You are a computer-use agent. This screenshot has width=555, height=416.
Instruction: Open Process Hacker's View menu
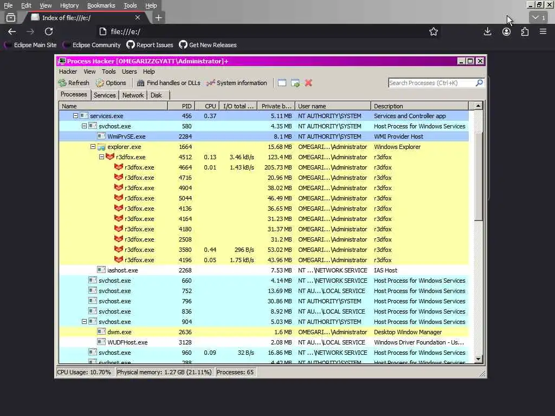point(89,71)
